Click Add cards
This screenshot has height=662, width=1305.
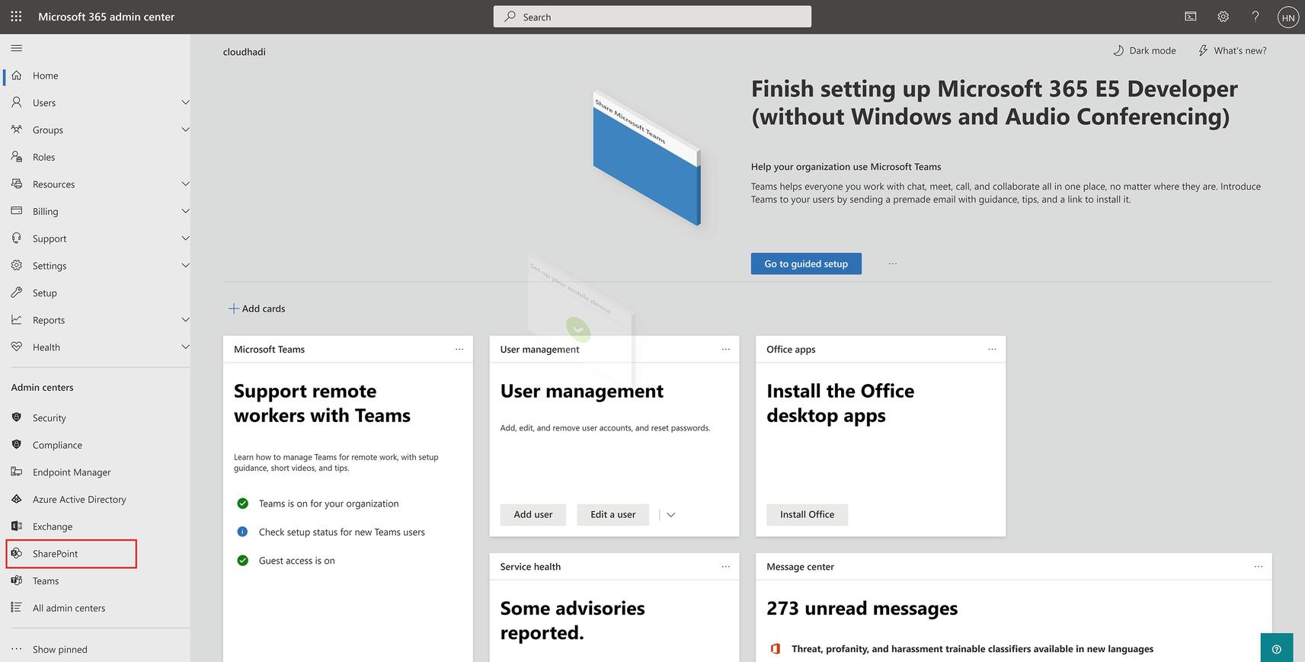click(x=257, y=309)
